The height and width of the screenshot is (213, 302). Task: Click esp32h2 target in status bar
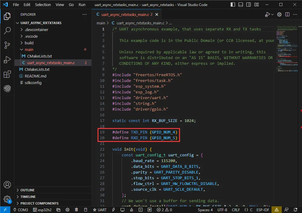[43, 210]
